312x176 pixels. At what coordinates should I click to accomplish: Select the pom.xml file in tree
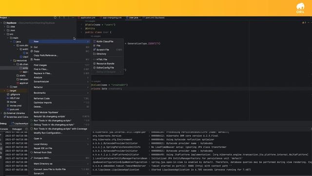(13, 110)
